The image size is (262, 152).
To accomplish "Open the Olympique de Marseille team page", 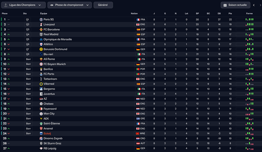I will (58, 39).
